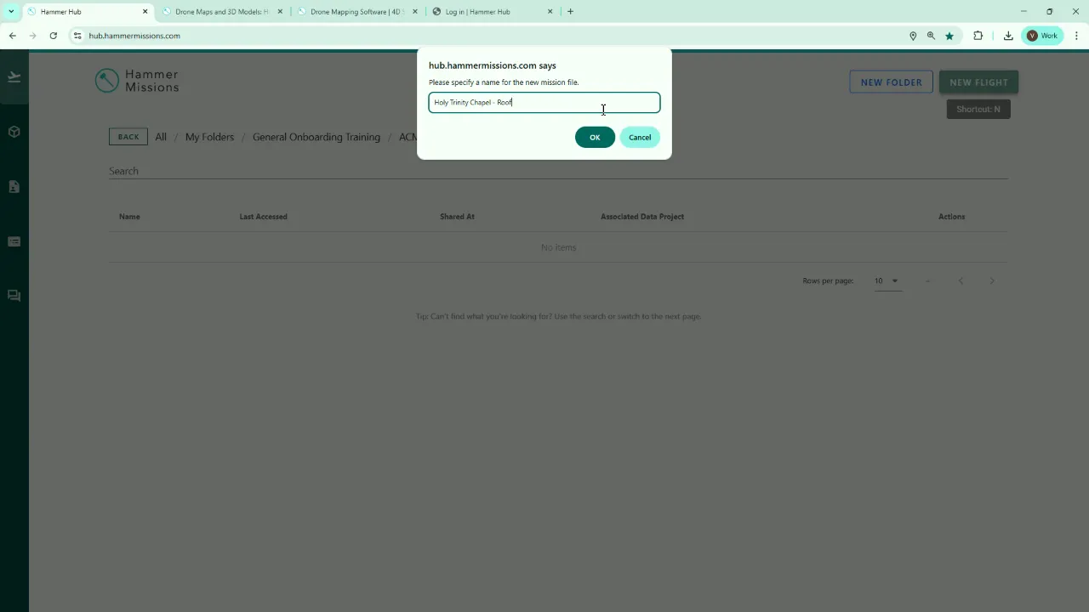Click the Shared At column header
Screen dimensions: 1089x612
[457, 217]
